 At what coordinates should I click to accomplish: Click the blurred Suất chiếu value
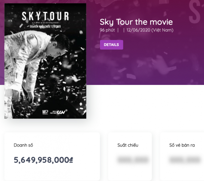pos(133,160)
